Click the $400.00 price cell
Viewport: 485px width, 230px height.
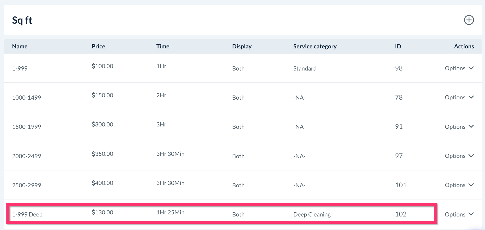point(102,183)
